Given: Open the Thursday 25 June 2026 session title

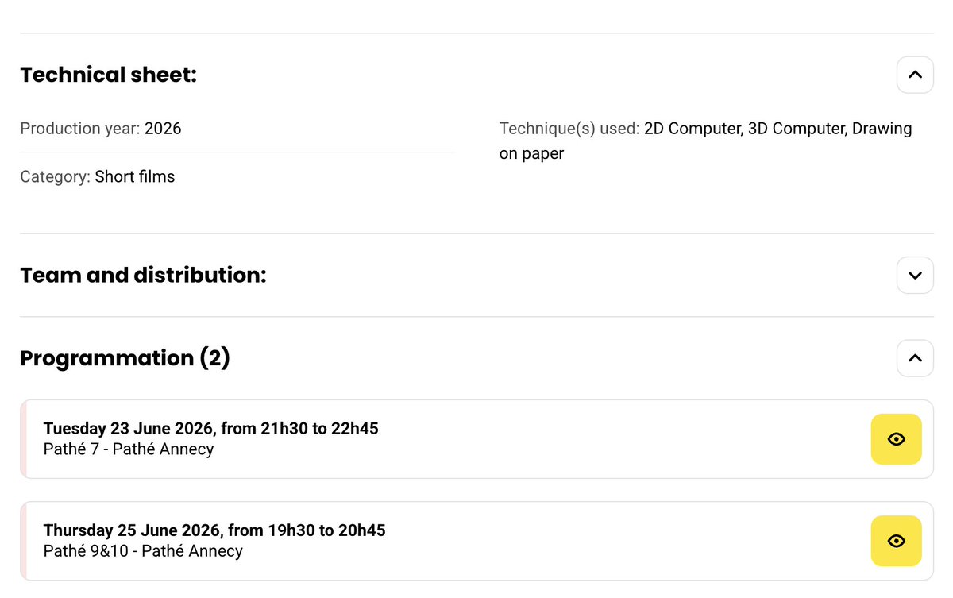Looking at the screenshot, I should (x=214, y=530).
